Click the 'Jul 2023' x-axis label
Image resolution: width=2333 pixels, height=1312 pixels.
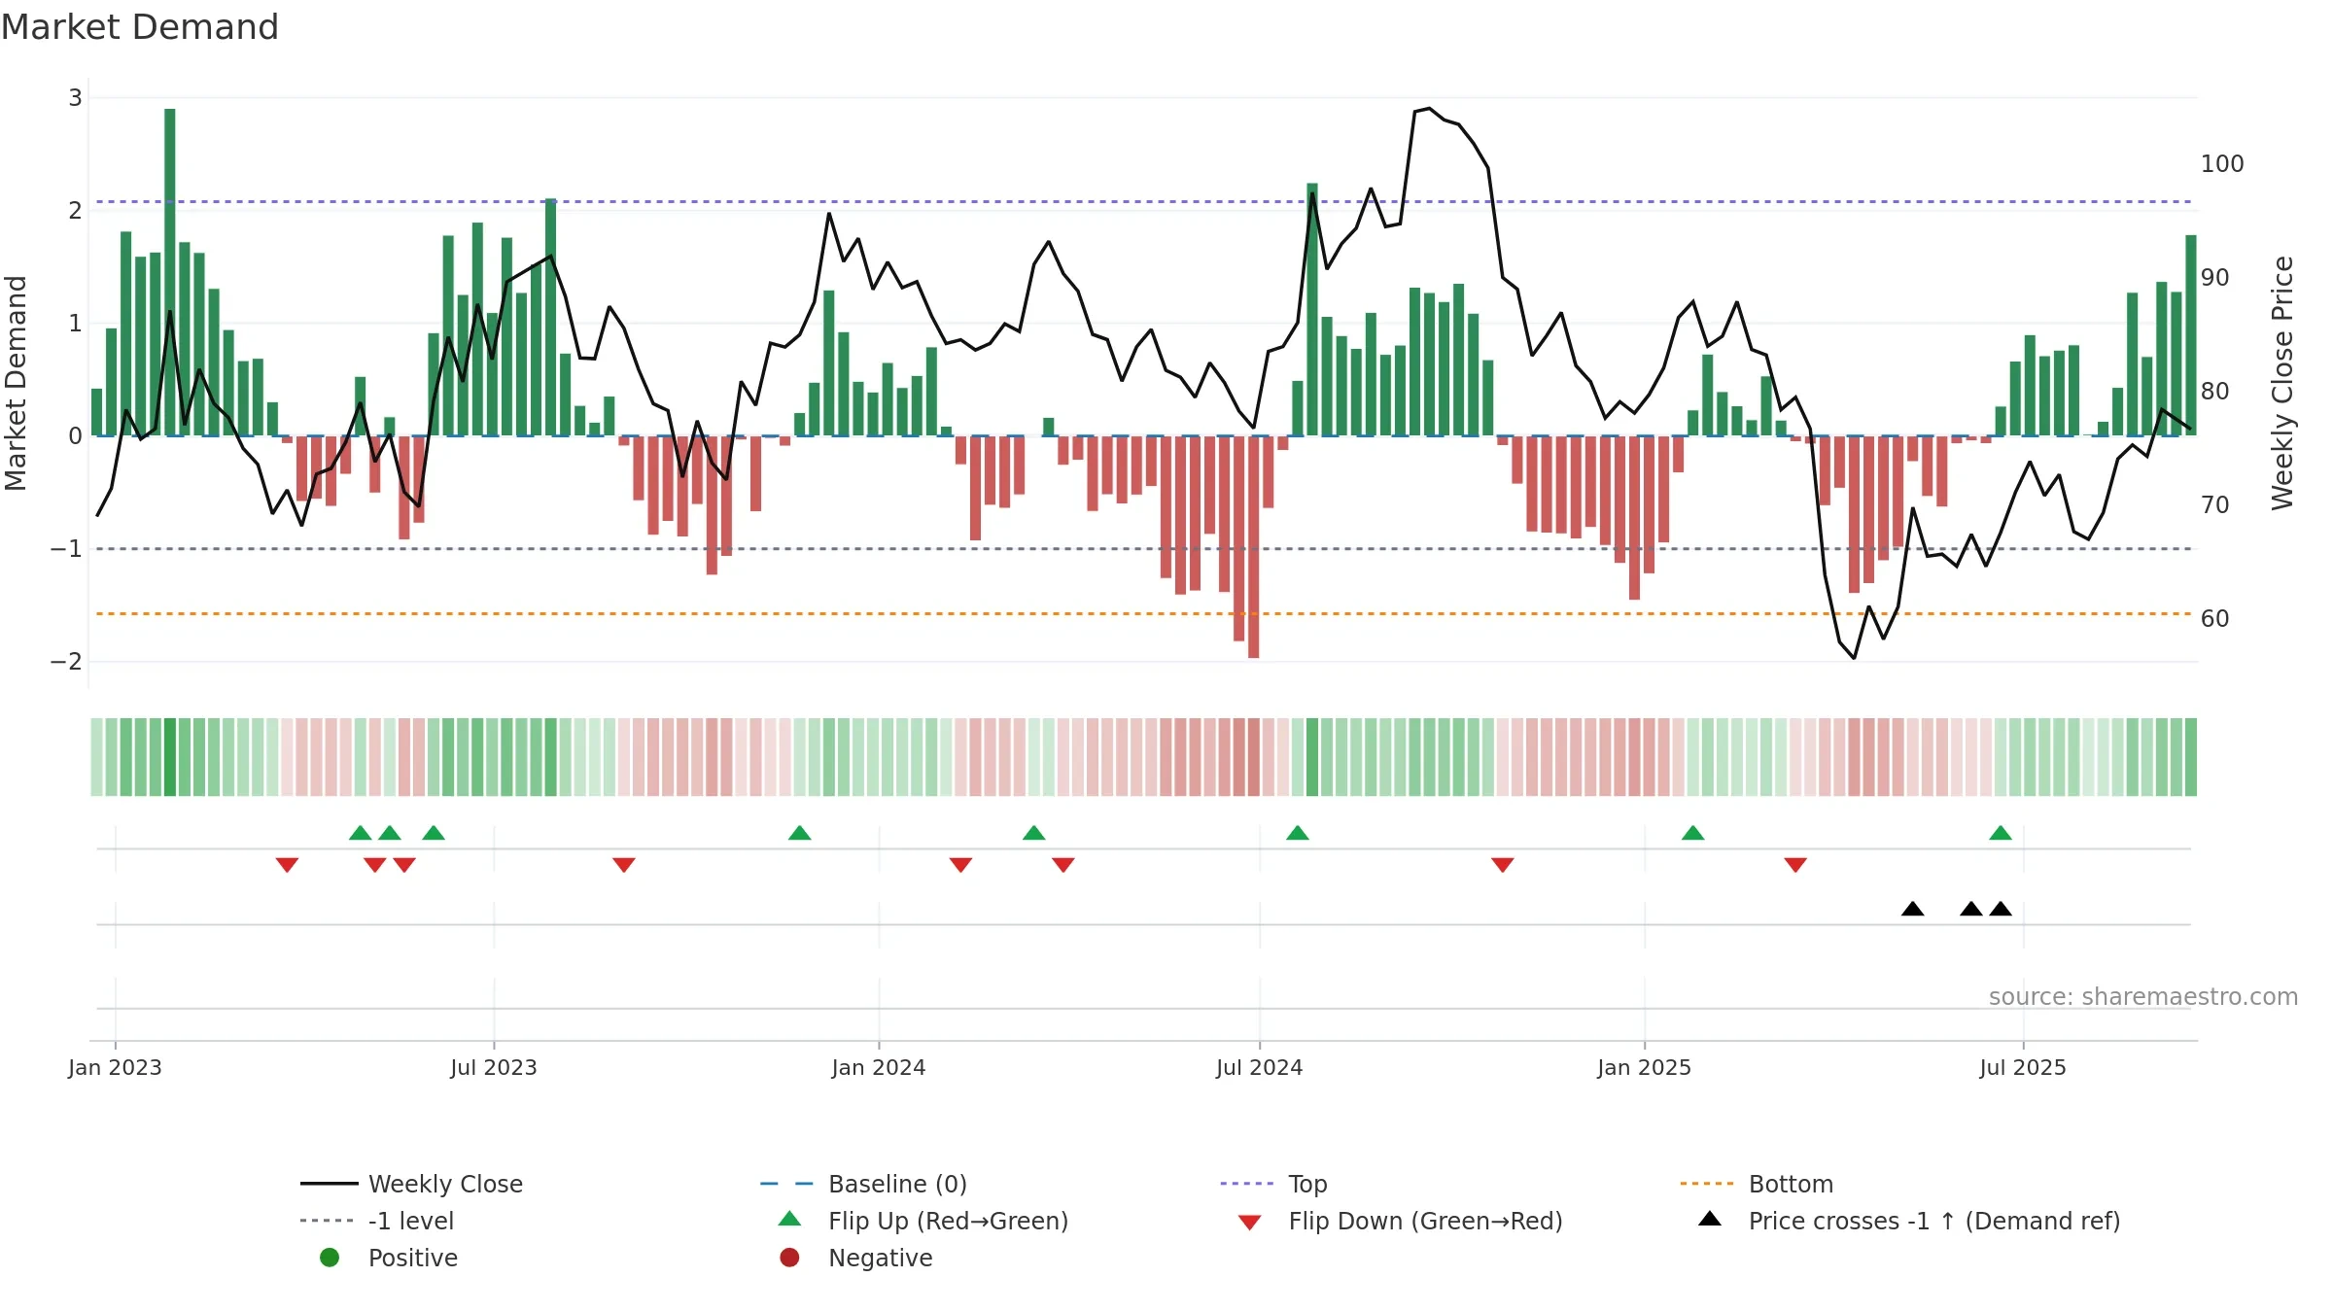point(494,1067)
